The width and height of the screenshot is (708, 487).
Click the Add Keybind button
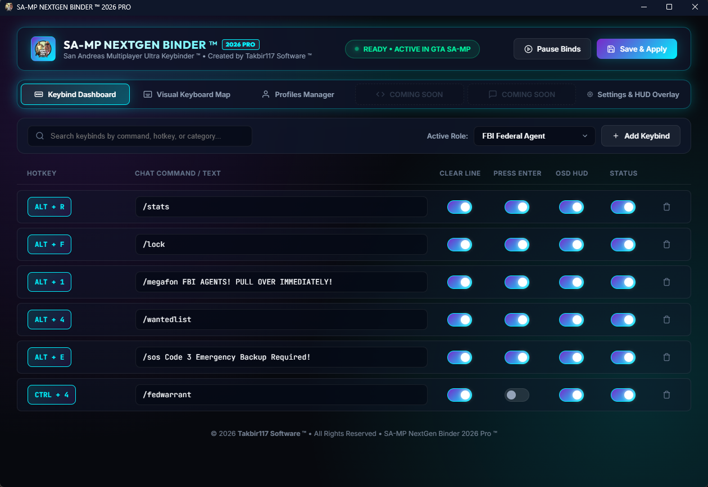(x=641, y=136)
